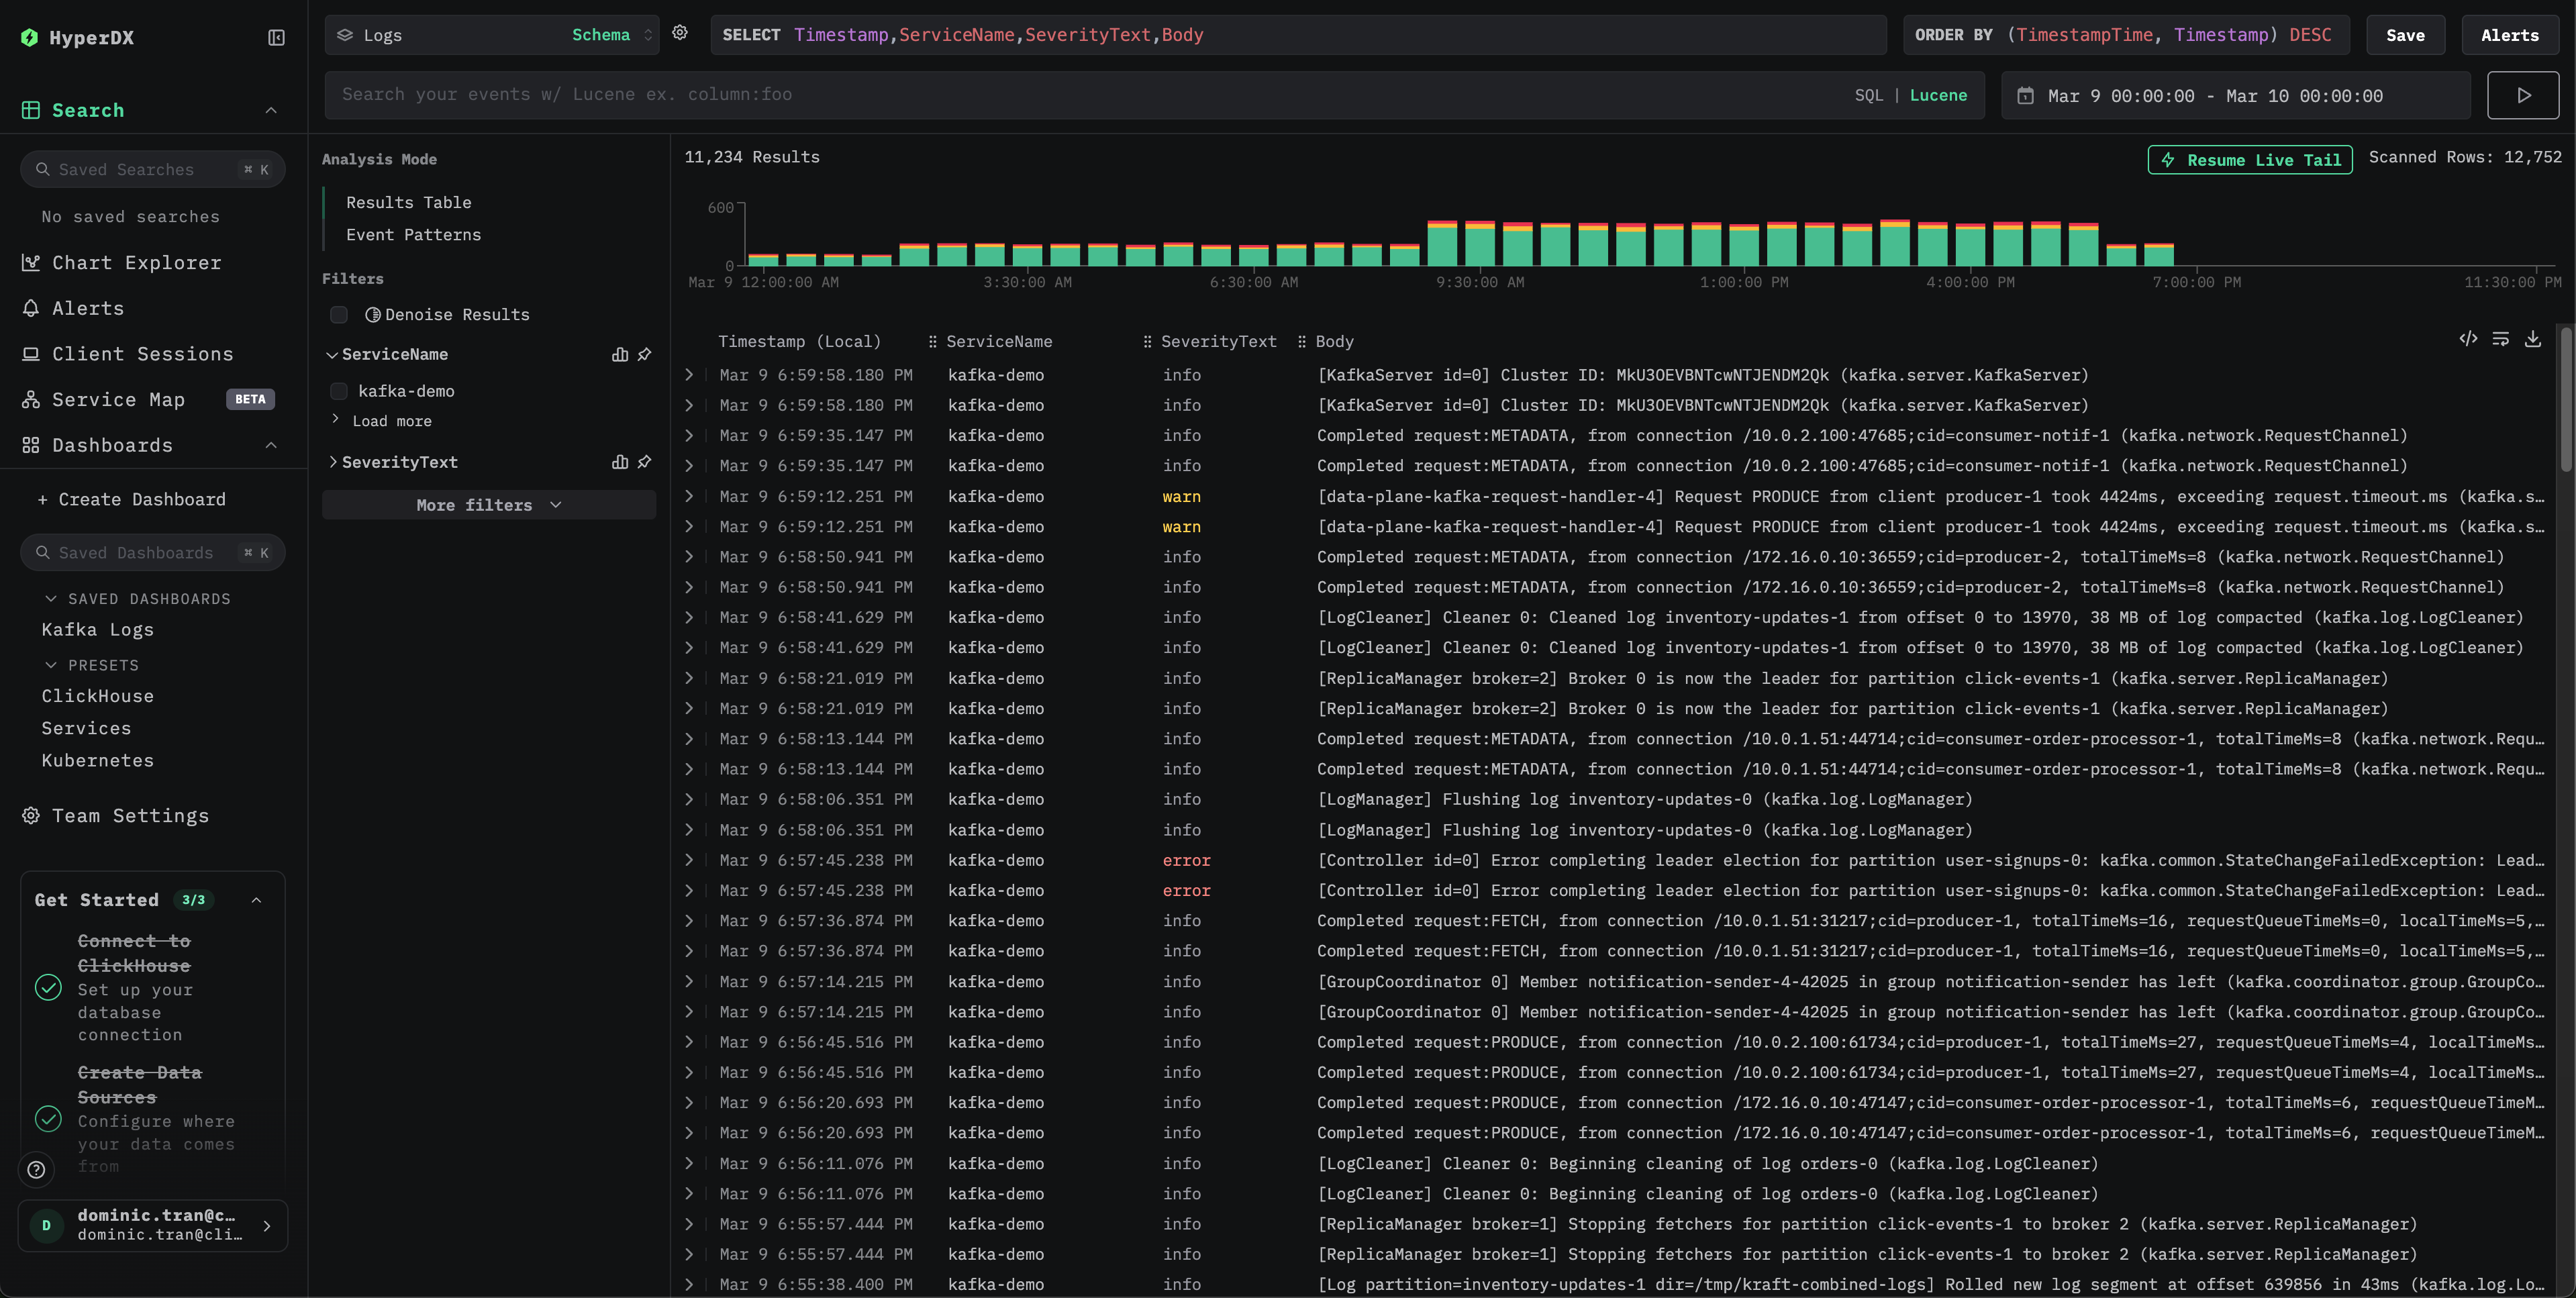This screenshot has width=2576, height=1298.
Task: Open the More filters dropdown
Action: click(x=488, y=505)
